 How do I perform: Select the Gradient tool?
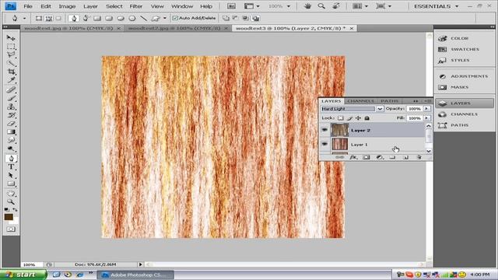pos(11,132)
